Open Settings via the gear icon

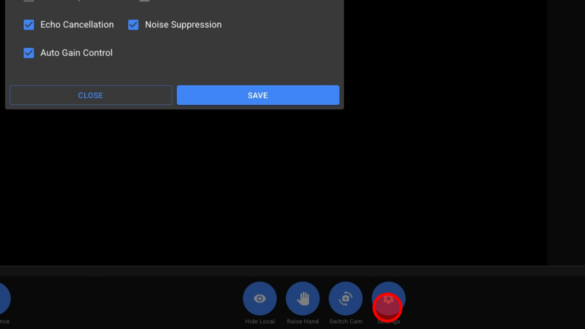click(x=388, y=299)
